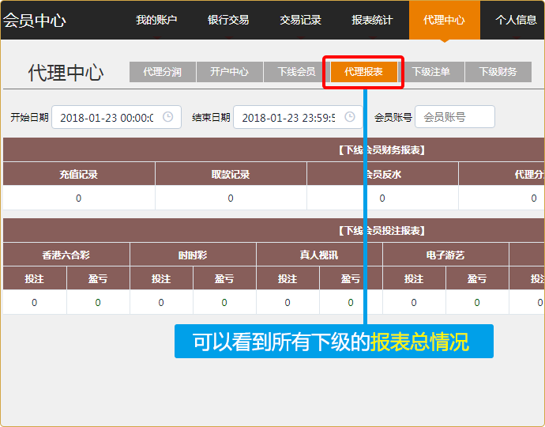Image resolution: width=545 pixels, height=427 pixels.
Task: Click the 会员中心 title in the header
Action: [34, 20]
